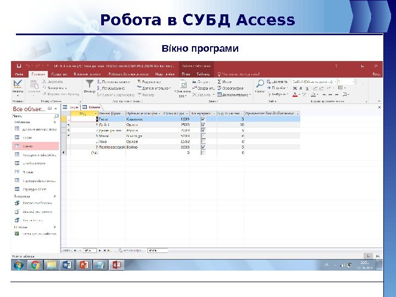Open PowerPoint from the taskbar
396x297 pixels.
[84, 265]
